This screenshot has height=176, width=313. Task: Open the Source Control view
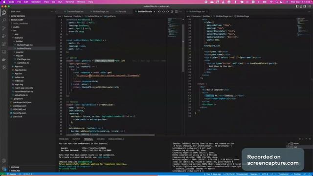tap(4, 28)
